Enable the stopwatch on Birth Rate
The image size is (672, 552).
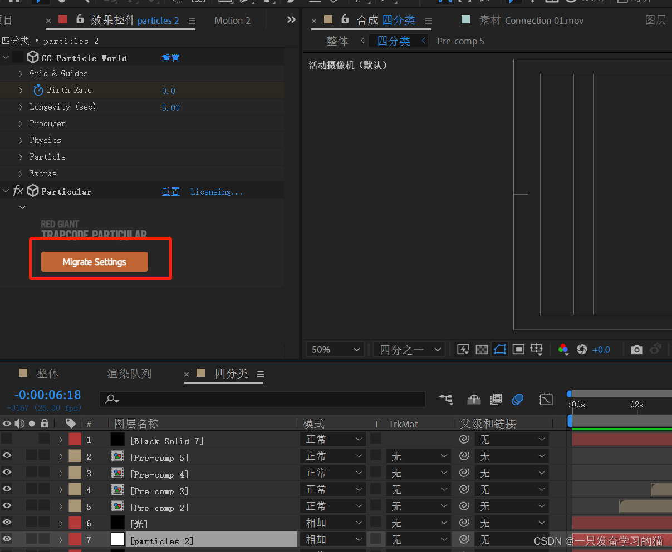(37, 89)
